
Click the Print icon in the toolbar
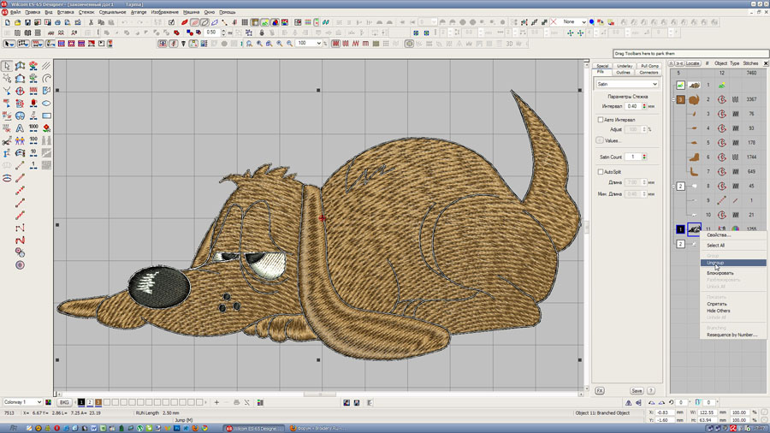pos(57,22)
